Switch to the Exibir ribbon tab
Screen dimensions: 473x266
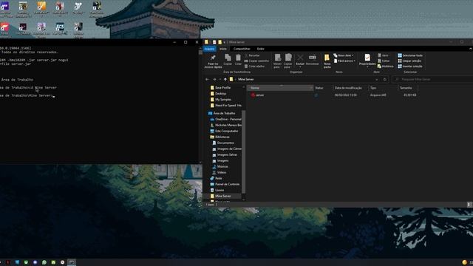pyautogui.click(x=261, y=49)
